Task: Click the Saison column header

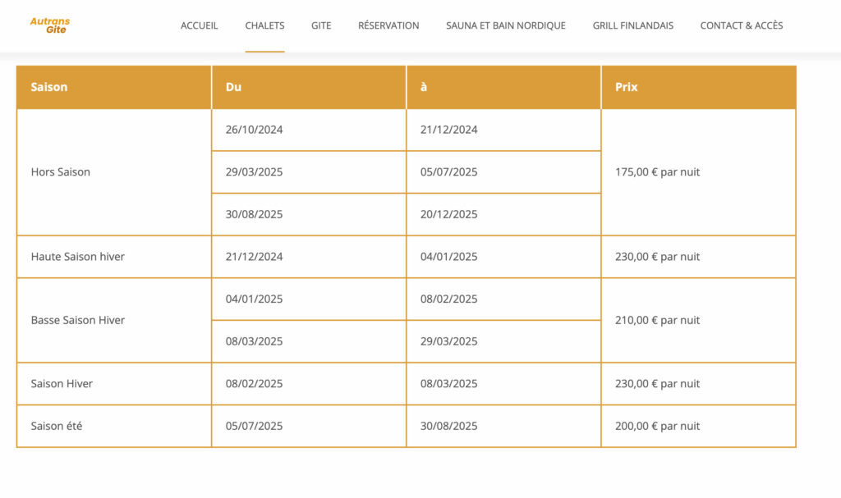Action: point(49,87)
